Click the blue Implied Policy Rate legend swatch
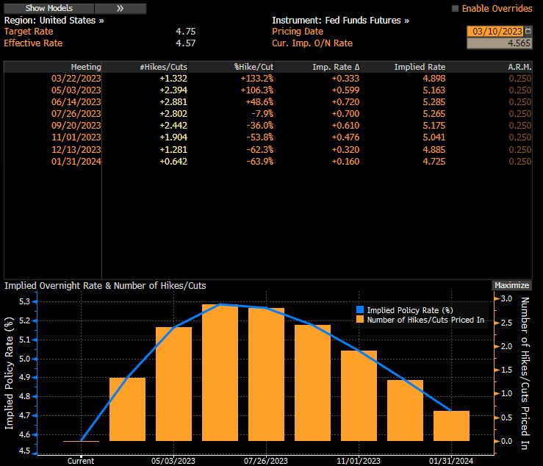The width and height of the screenshot is (543, 466). click(360, 309)
